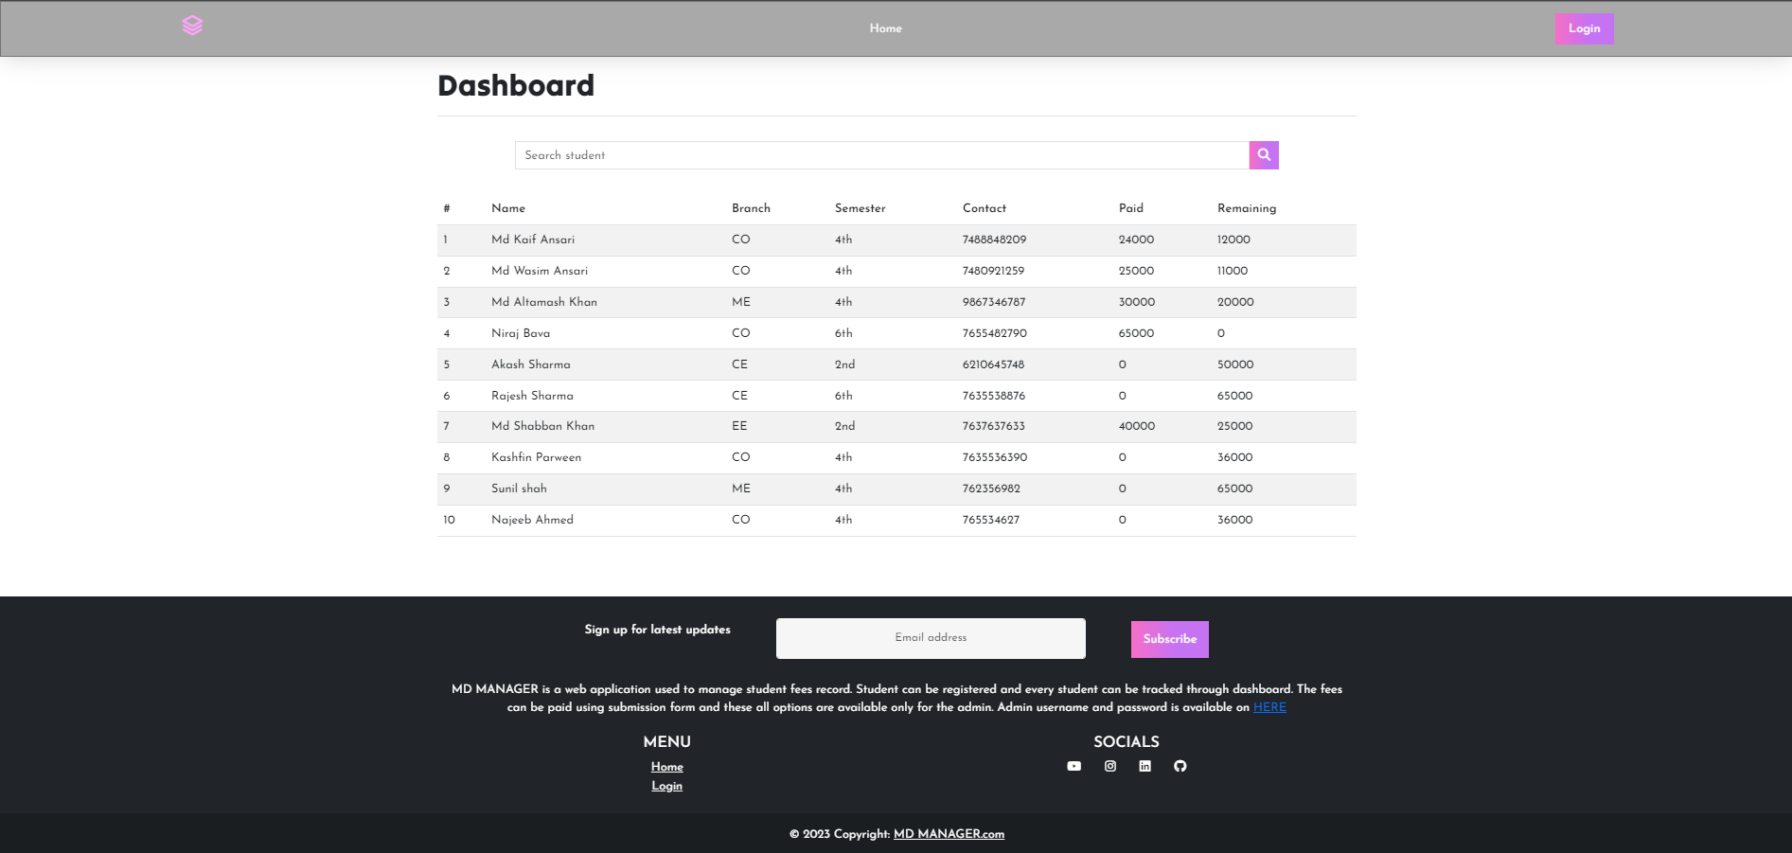
Task: Open the HERE credentials link
Action: click(1269, 707)
